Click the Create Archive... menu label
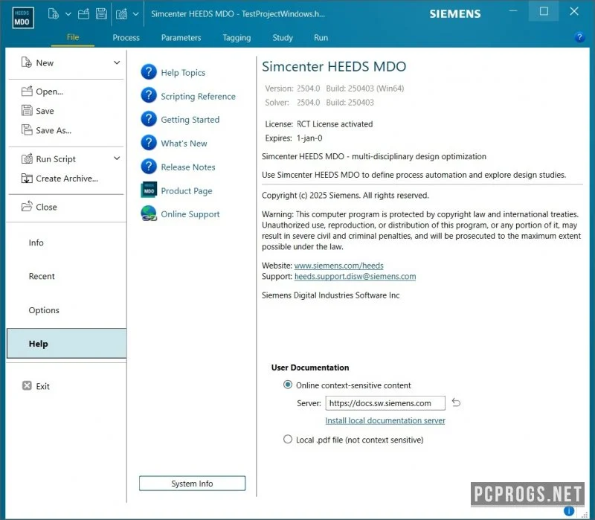The width and height of the screenshot is (595, 520). pyautogui.click(x=67, y=179)
